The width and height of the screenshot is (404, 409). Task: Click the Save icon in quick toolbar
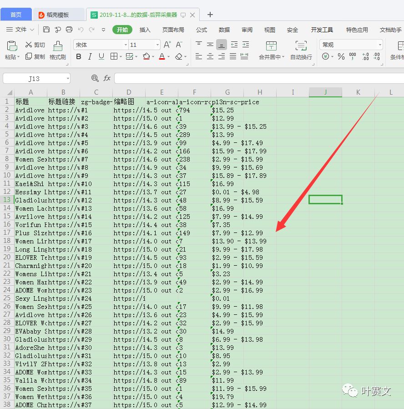tap(46, 30)
